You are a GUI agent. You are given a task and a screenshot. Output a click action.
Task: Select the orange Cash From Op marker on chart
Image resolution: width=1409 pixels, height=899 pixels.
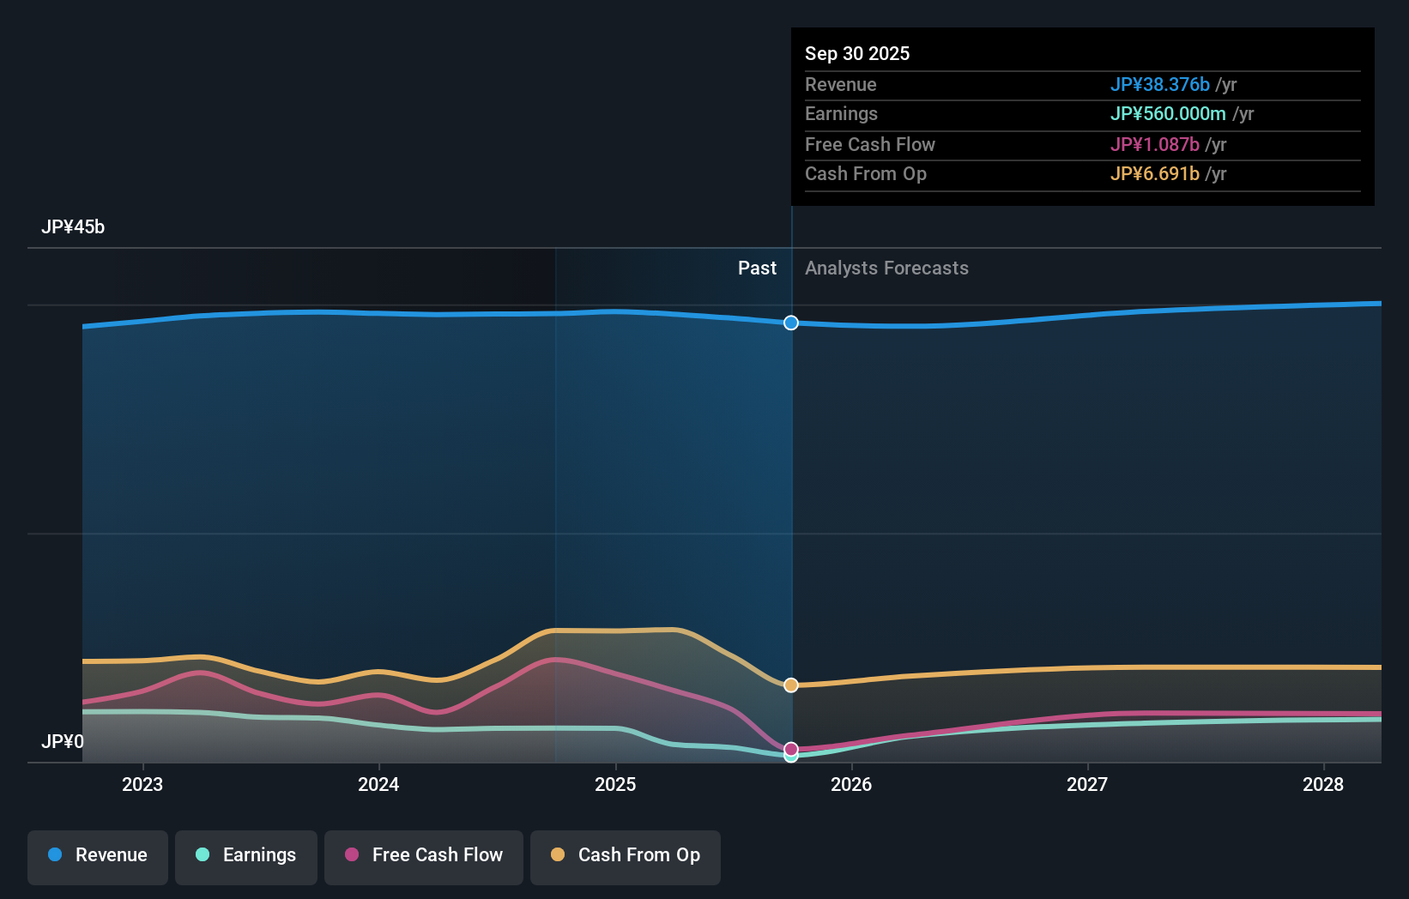(x=790, y=685)
